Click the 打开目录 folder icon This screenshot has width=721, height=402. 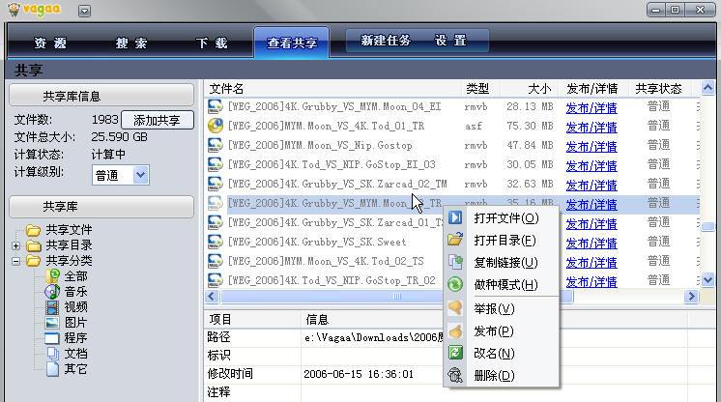pos(455,241)
